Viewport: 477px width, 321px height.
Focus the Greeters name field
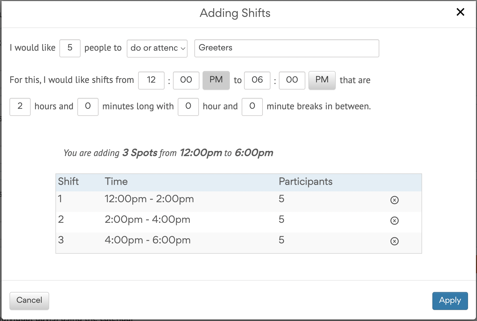(x=287, y=48)
